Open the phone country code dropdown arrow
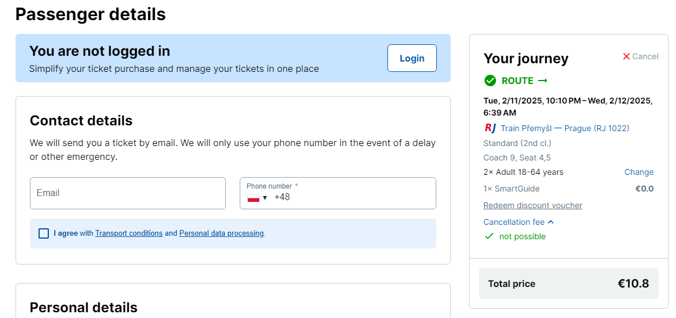The image size is (676, 318). click(265, 198)
